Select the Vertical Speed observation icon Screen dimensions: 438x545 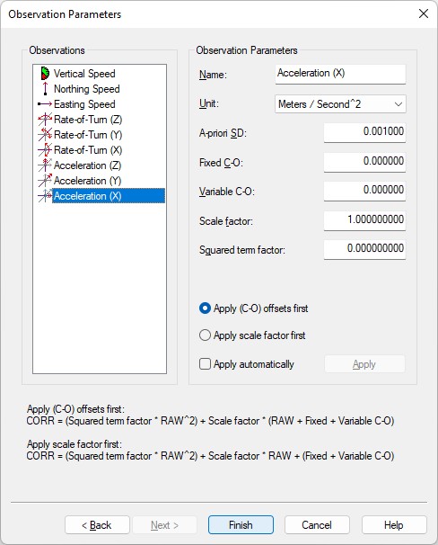(x=45, y=74)
